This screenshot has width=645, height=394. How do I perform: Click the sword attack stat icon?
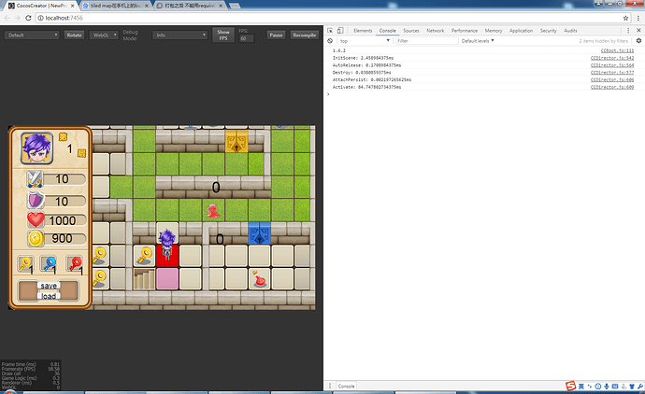tap(35, 179)
